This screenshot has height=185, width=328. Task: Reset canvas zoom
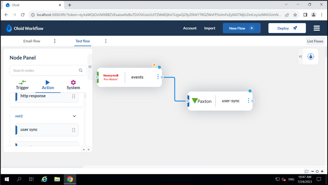(x=317, y=171)
